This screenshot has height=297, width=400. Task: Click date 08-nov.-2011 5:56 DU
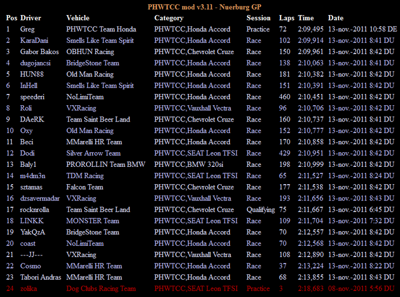pos(361,288)
